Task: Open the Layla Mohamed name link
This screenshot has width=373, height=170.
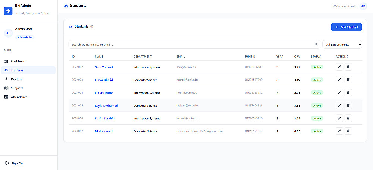Action: [106, 106]
